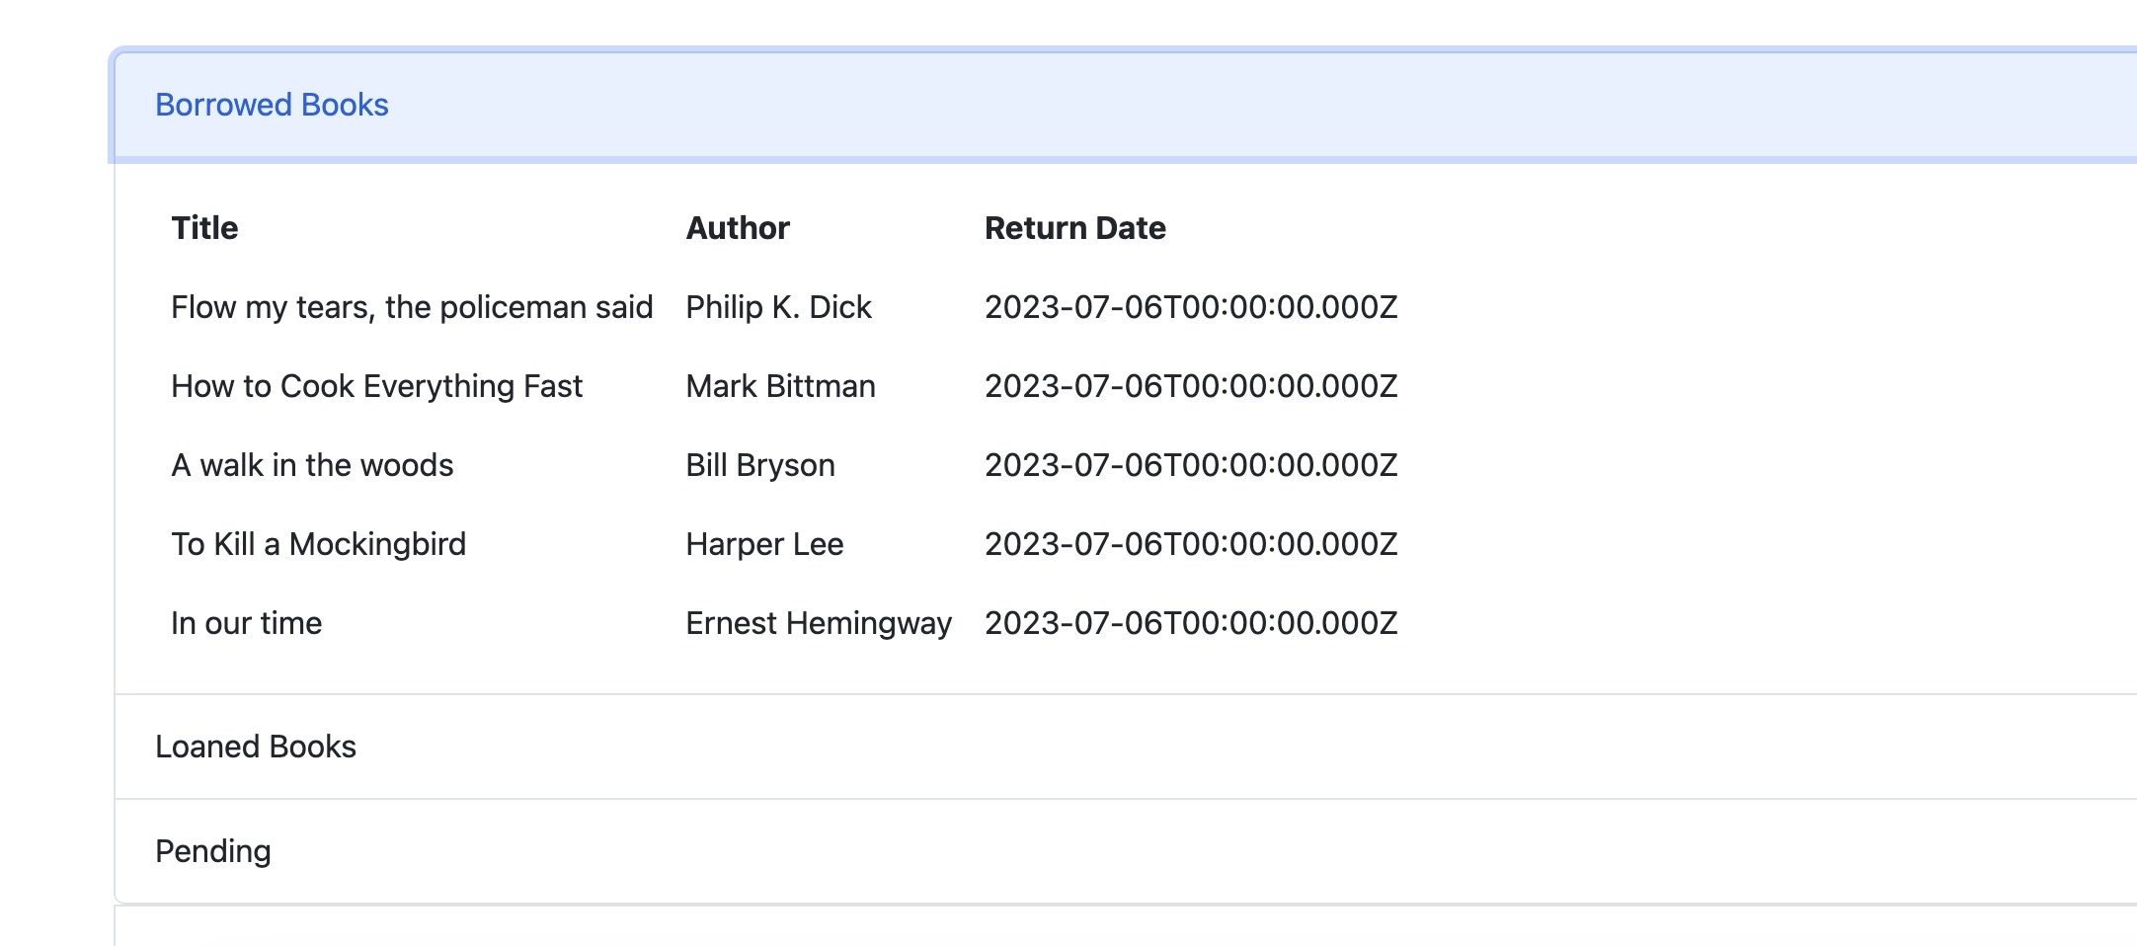
Task: Click author Bill Bryson
Action: point(760,465)
